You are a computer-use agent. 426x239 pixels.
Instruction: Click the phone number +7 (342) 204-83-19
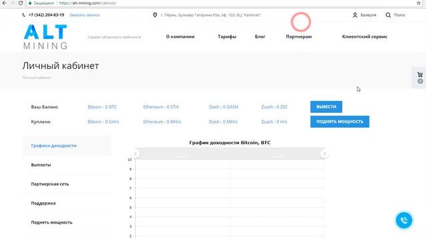(47, 15)
